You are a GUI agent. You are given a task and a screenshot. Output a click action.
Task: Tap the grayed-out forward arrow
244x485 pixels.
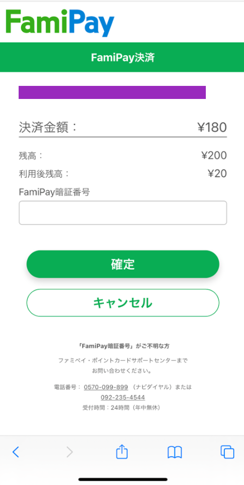point(70,452)
